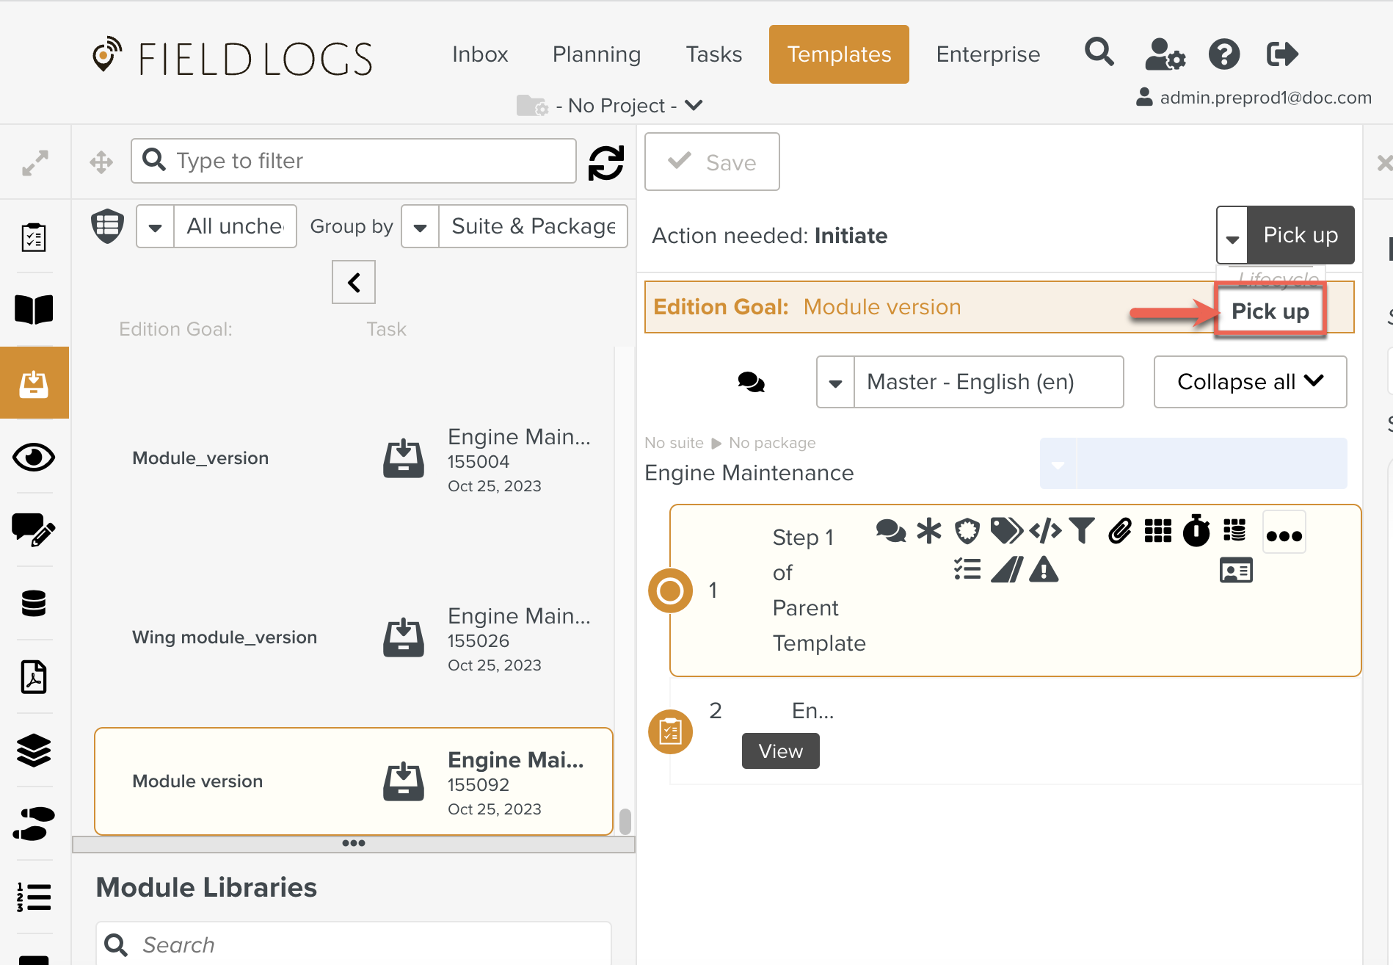1393x965 pixels.
Task: Open the Enterprise menu
Action: click(987, 54)
